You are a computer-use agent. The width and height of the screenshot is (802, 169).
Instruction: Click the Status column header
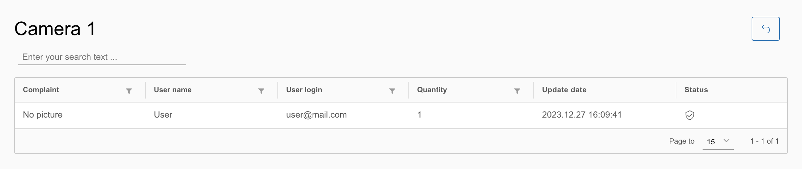[696, 90]
